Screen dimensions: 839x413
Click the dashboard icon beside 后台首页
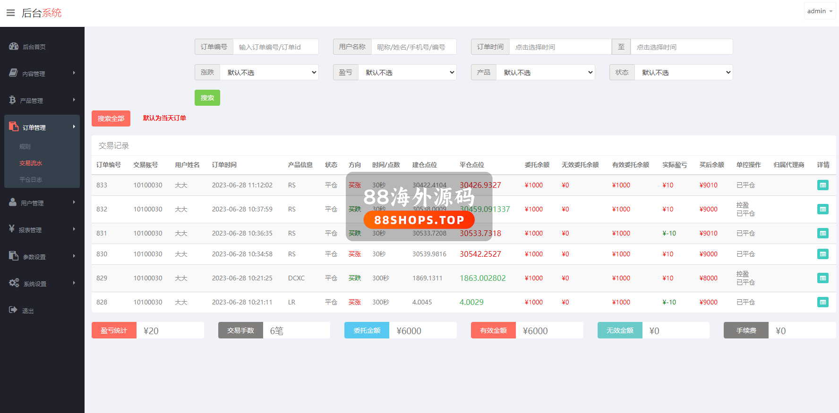click(14, 46)
